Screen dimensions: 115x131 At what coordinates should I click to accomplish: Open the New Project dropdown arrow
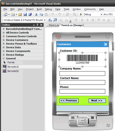(9, 14)
